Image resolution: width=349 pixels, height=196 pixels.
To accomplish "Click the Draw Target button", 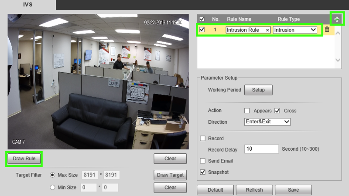I will (170, 175).
